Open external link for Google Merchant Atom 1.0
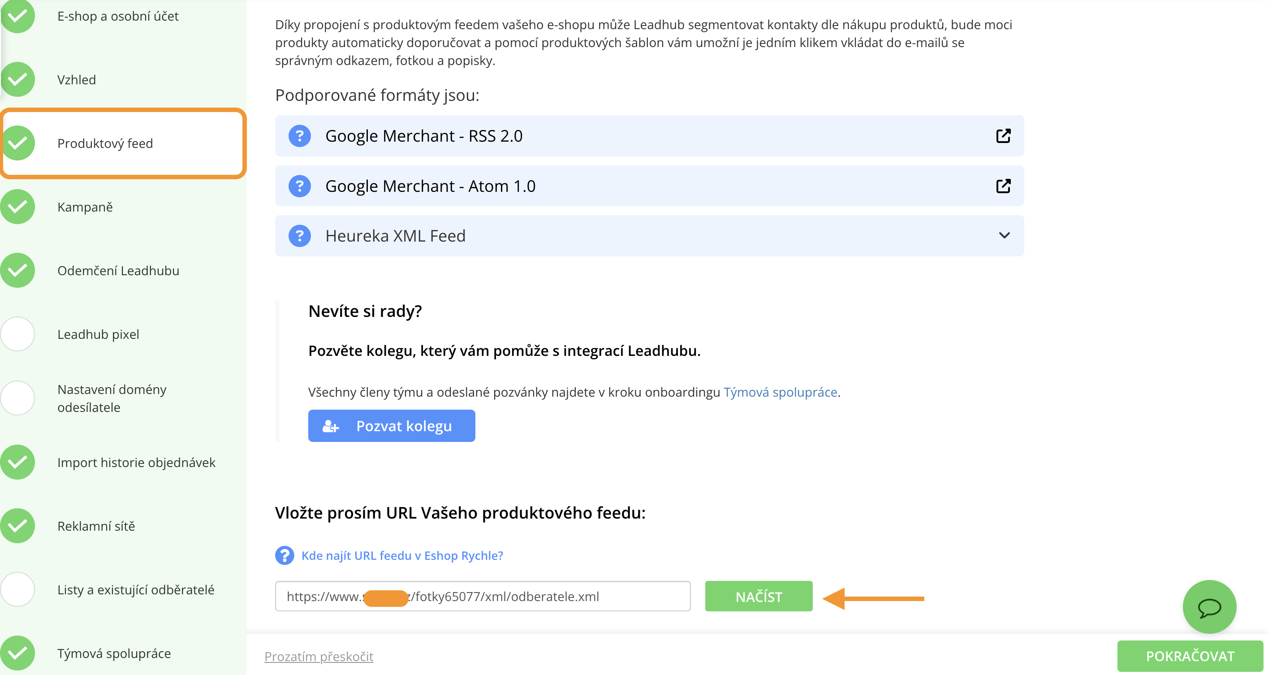 tap(1003, 186)
